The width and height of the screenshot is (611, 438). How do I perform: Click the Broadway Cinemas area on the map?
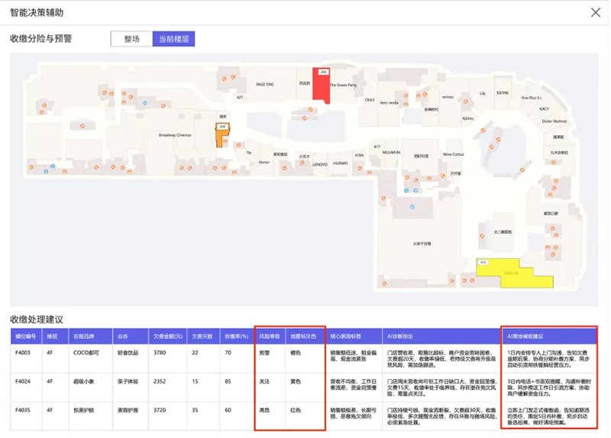(x=174, y=135)
